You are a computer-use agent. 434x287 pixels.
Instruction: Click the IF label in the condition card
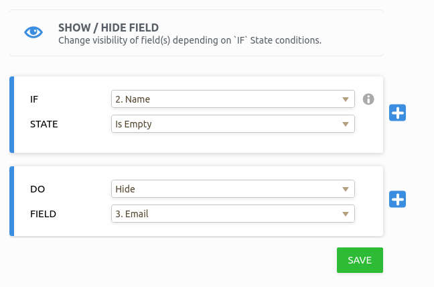35,99
